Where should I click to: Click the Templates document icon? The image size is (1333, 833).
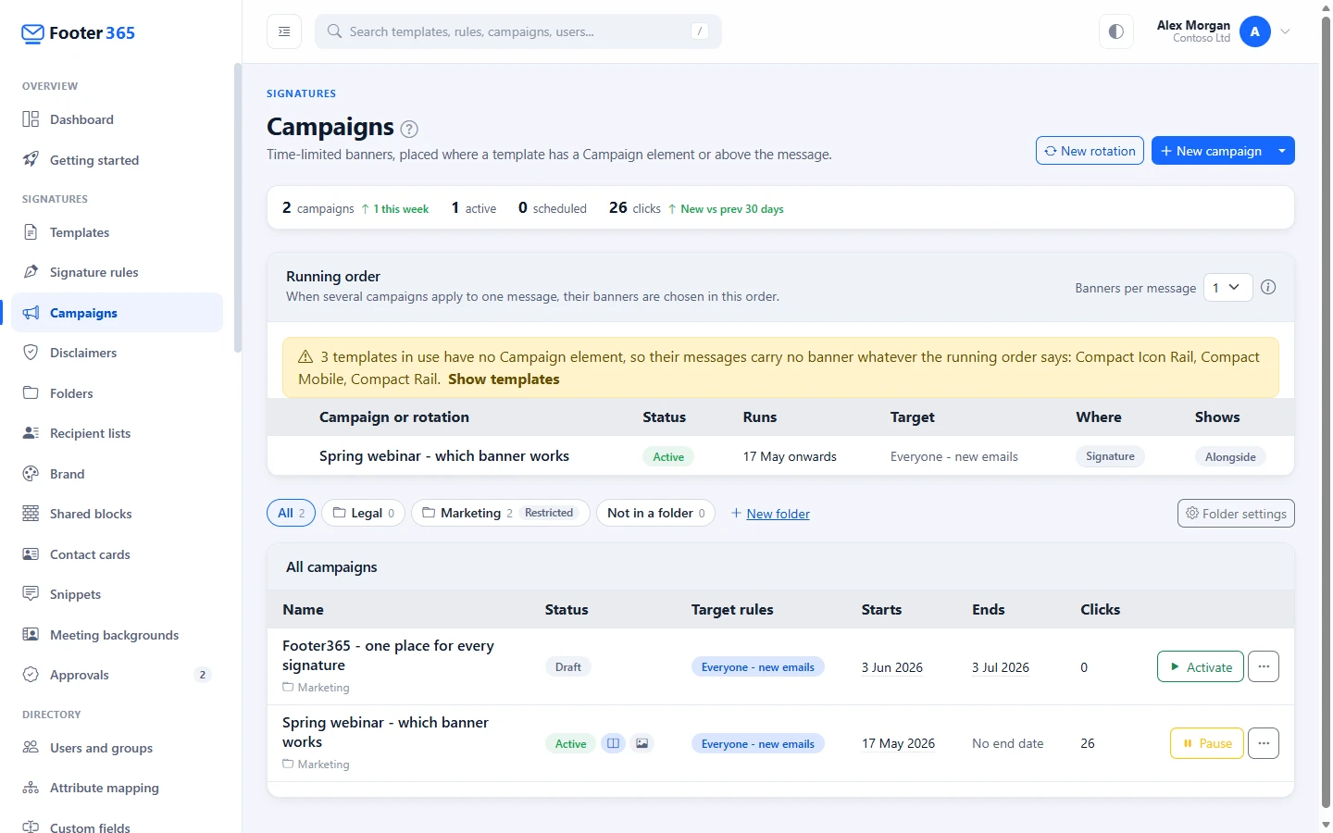31,232
